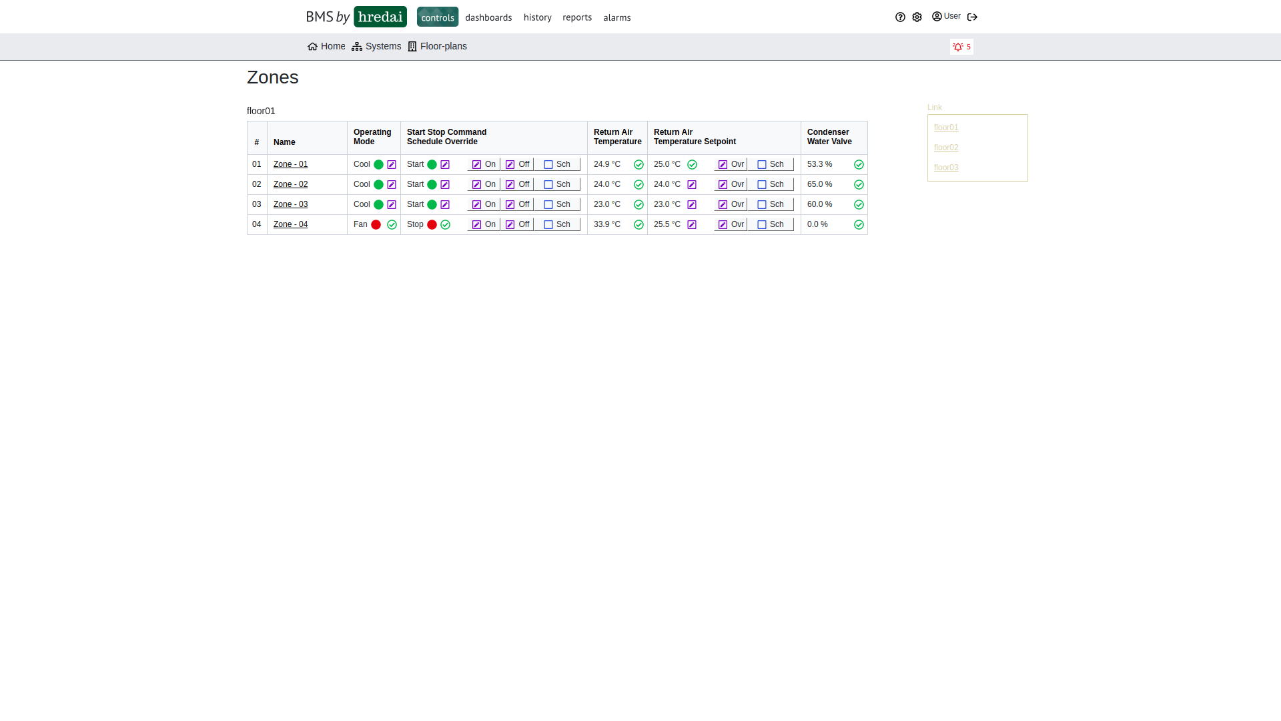Image resolution: width=1281 pixels, height=721 pixels.
Task: Open the Zone - 03 link
Action: point(290,204)
